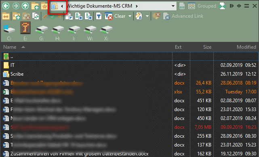This screenshot has height=157, width=259.
Task: Select the Scribe folder
Action: pos(130,74)
